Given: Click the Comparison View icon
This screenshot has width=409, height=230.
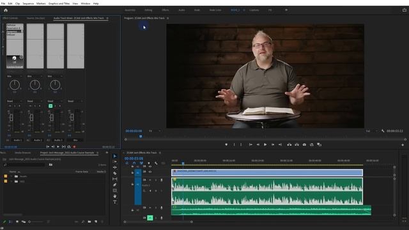Looking at the screenshot, I should pyautogui.click(x=320, y=144).
